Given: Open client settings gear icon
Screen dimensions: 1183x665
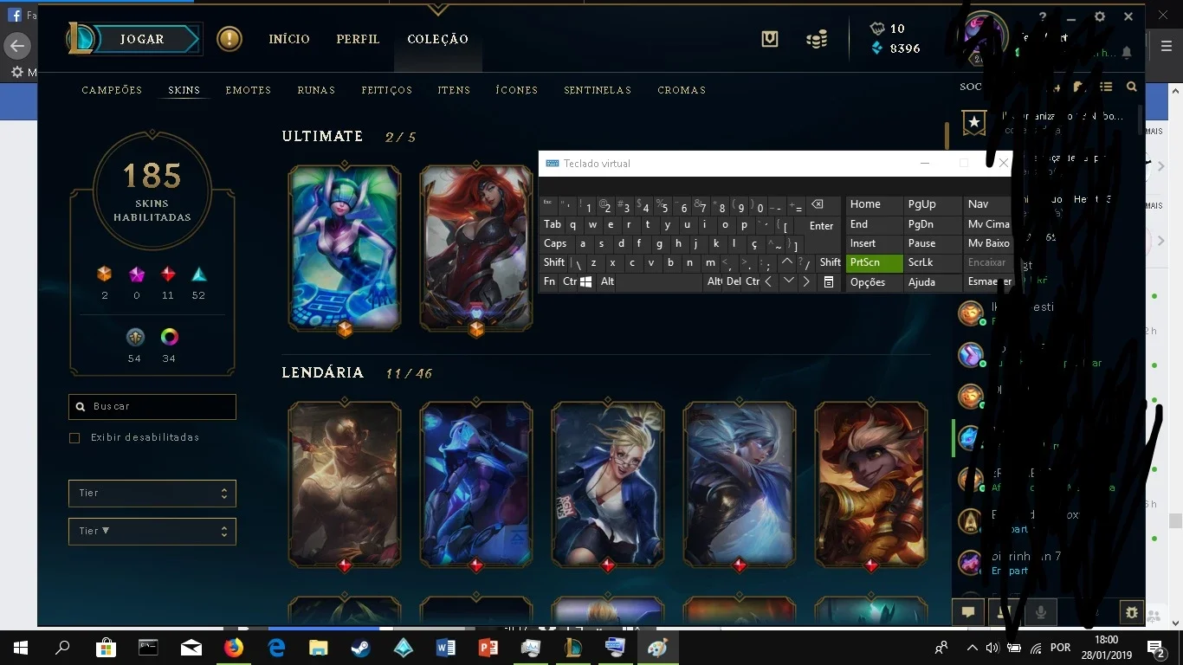Looking at the screenshot, I should [x=1100, y=16].
